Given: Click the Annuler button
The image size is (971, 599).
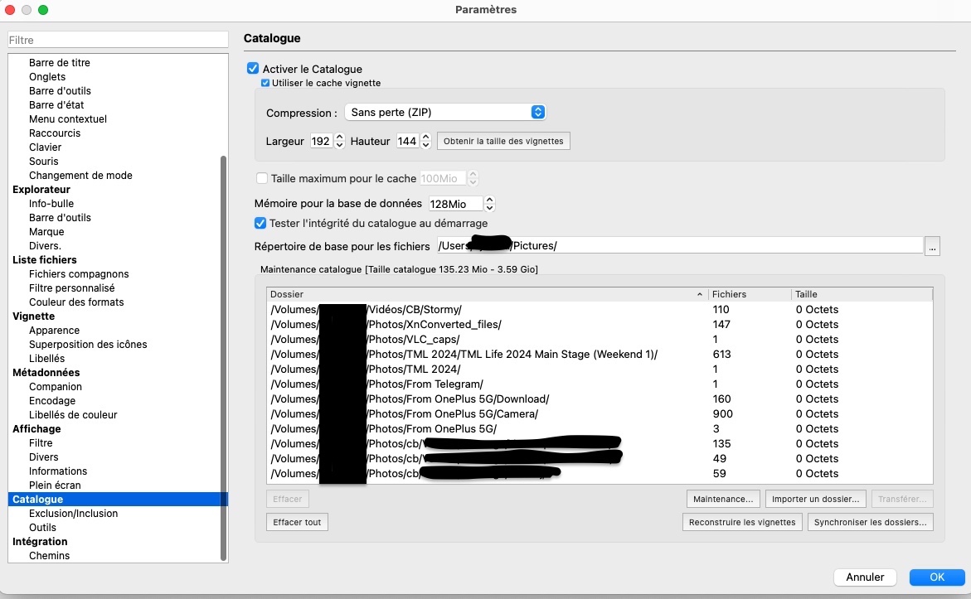Looking at the screenshot, I should tap(865, 577).
